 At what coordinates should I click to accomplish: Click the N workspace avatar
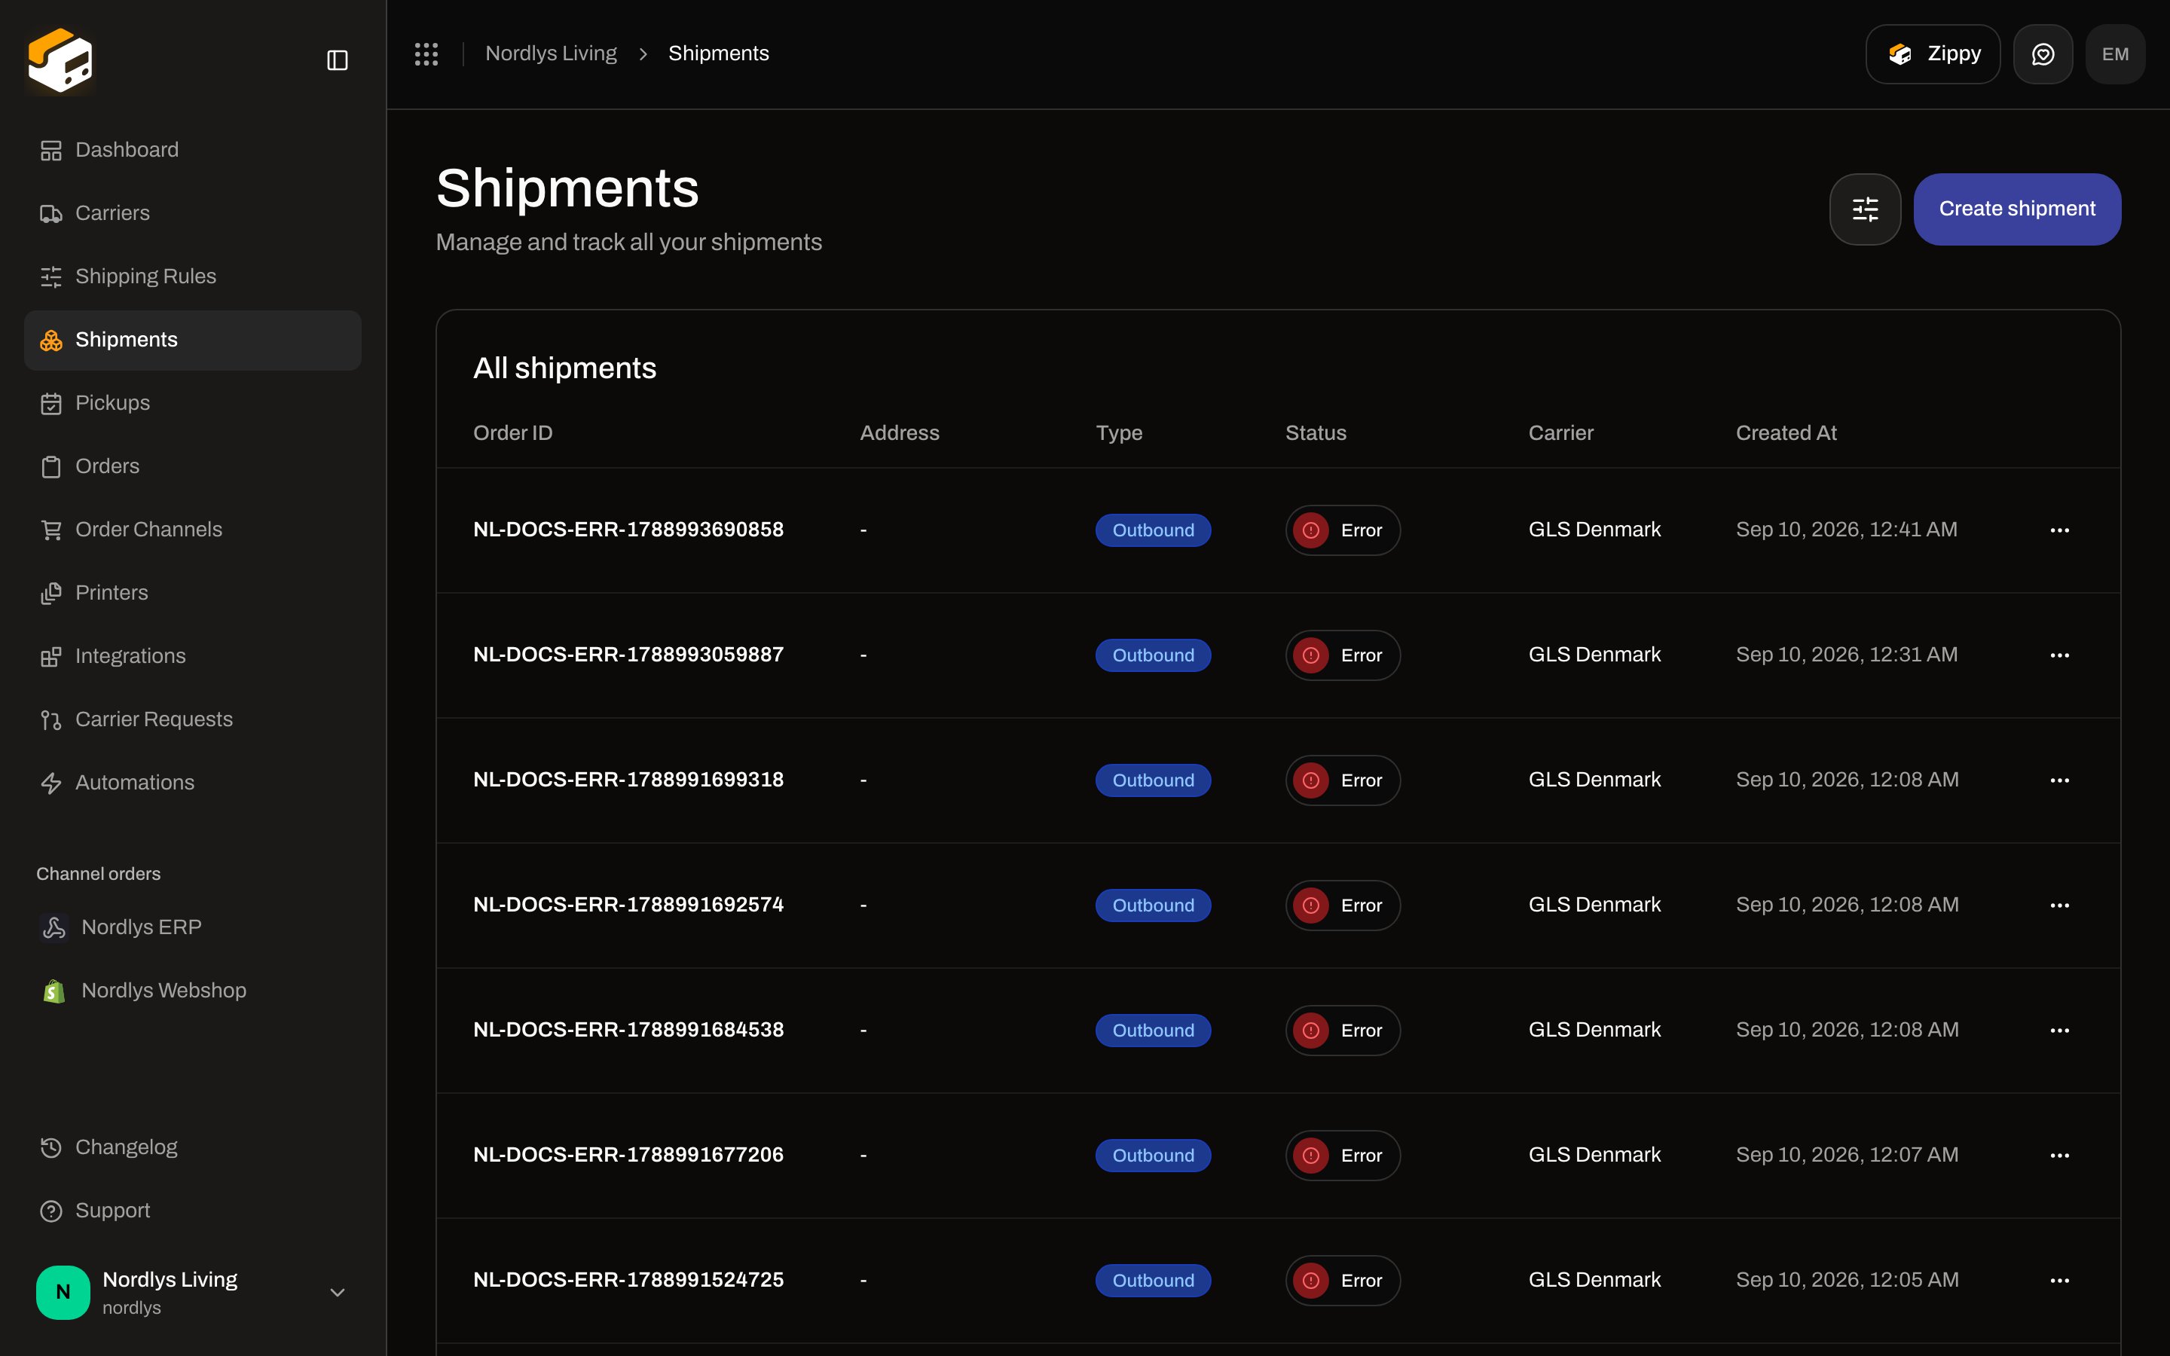[63, 1291]
